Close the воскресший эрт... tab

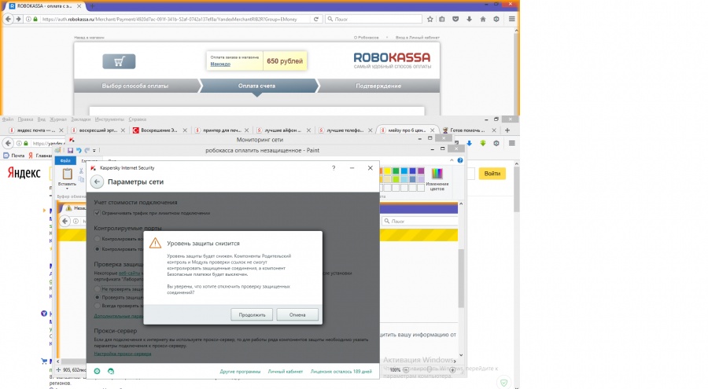click(123, 130)
